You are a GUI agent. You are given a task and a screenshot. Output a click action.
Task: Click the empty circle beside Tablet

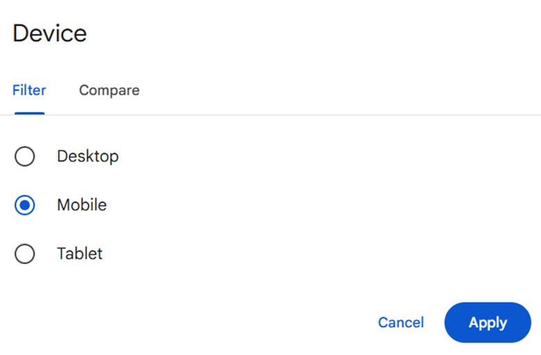[24, 254]
